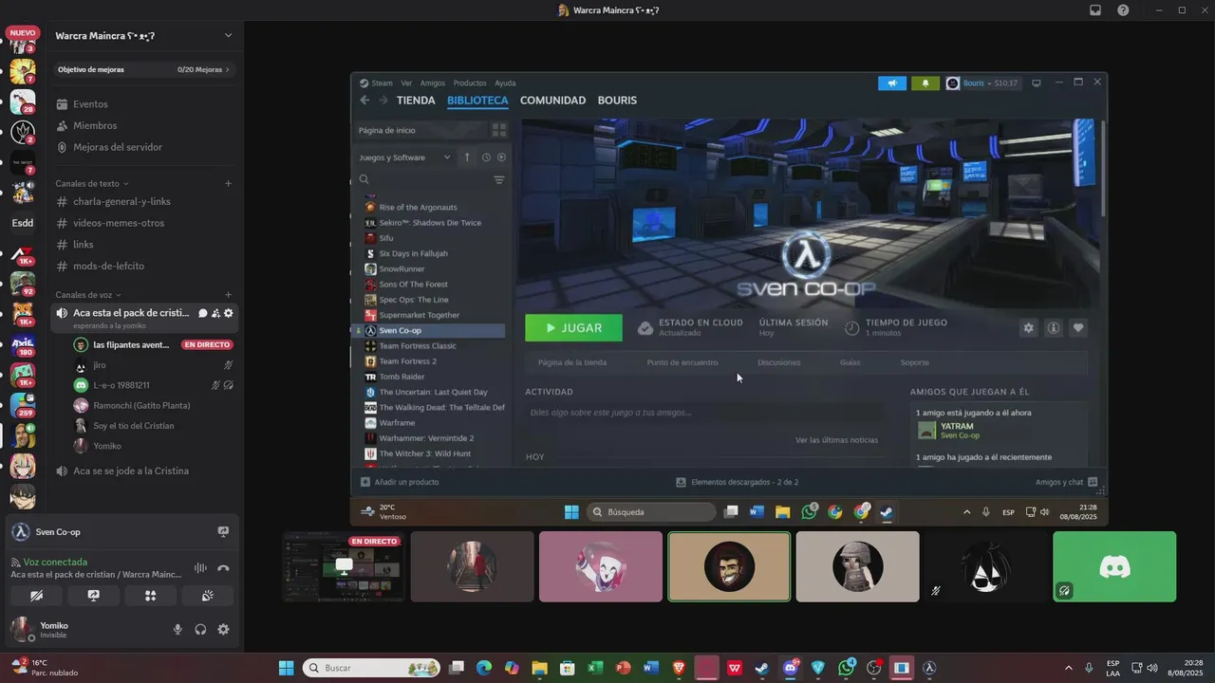Viewport: 1215px width, 683px height.
Task: Select the bearded avatar speaking tile
Action: pyautogui.click(x=729, y=566)
